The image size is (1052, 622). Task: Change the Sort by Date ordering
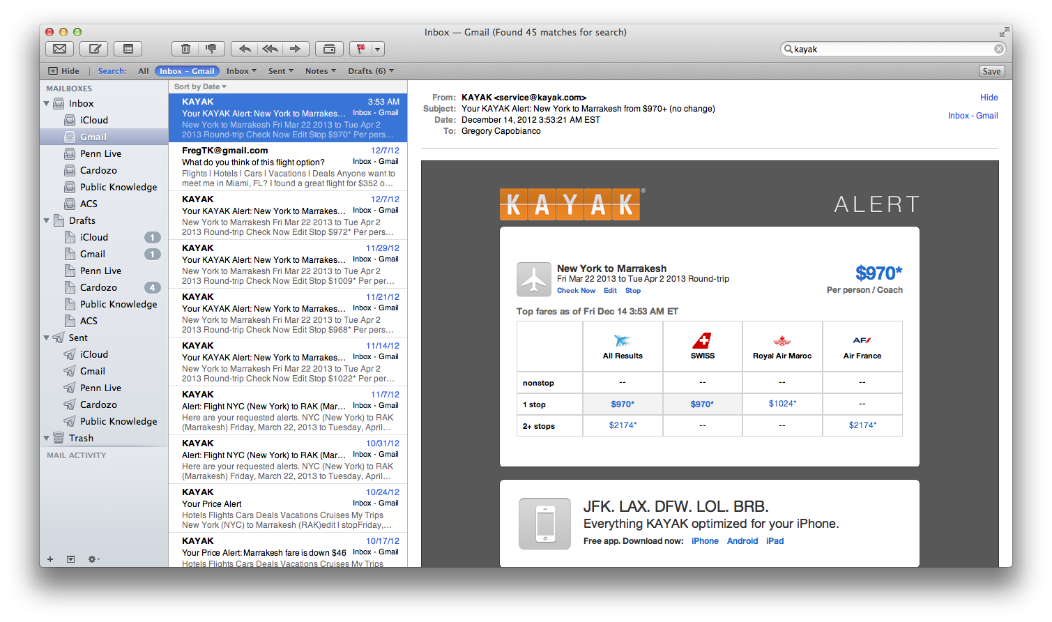click(x=200, y=86)
